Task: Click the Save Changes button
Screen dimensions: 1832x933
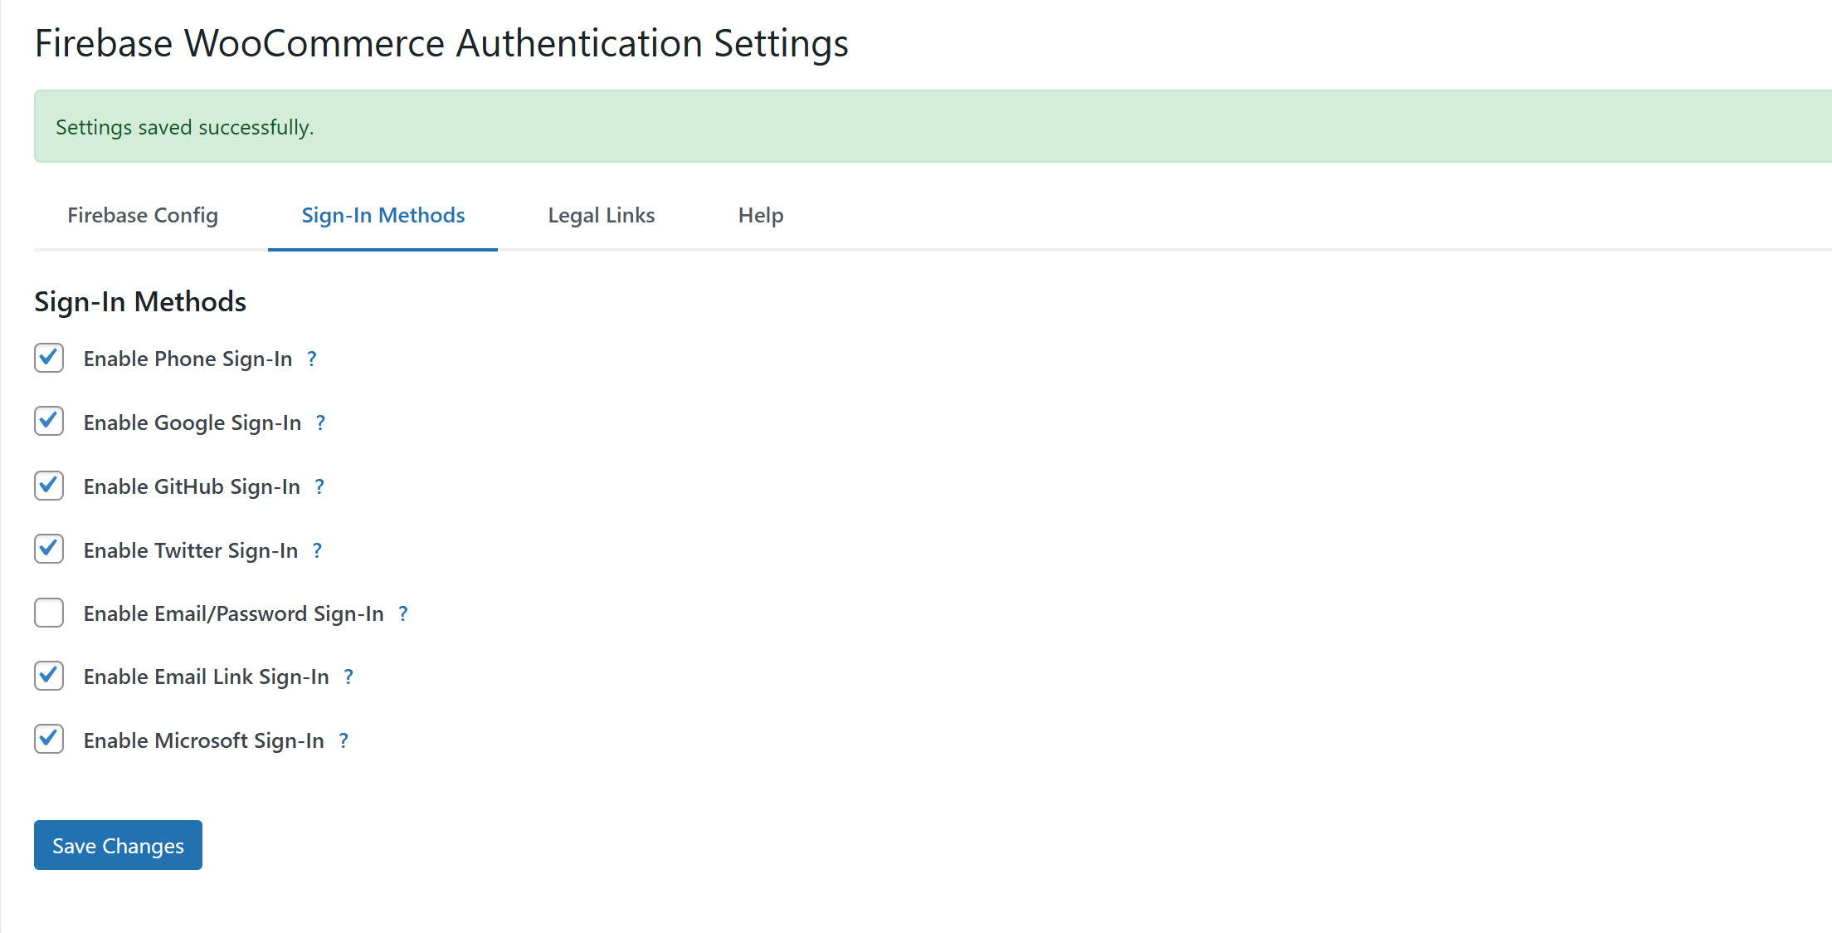Action: pos(118,845)
